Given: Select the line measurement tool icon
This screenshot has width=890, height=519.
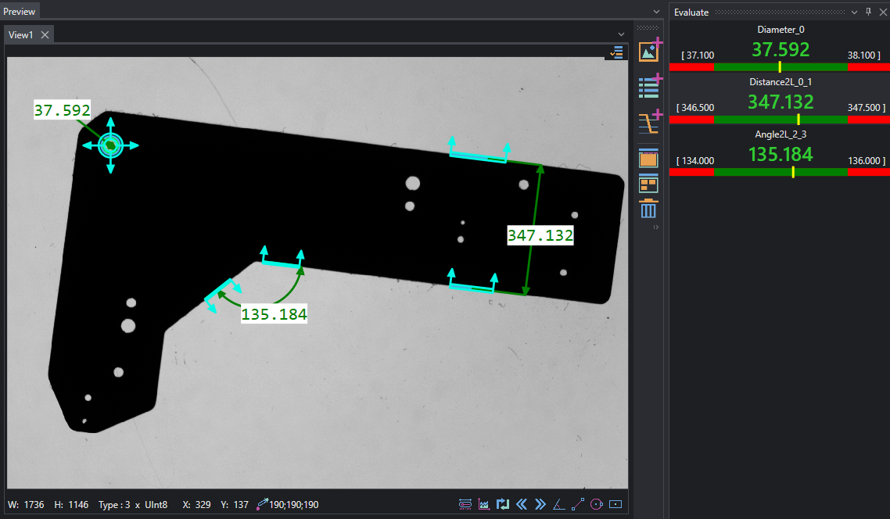Looking at the screenshot, I should point(578,504).
